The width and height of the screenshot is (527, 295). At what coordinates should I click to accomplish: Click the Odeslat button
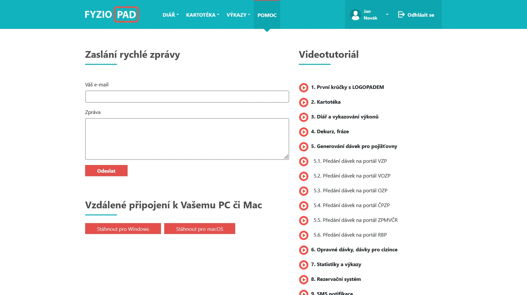pyautogui.click(x=106, y=170)
